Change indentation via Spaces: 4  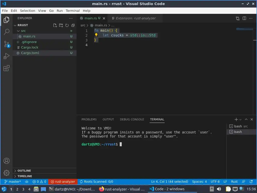tap(199, 182)
